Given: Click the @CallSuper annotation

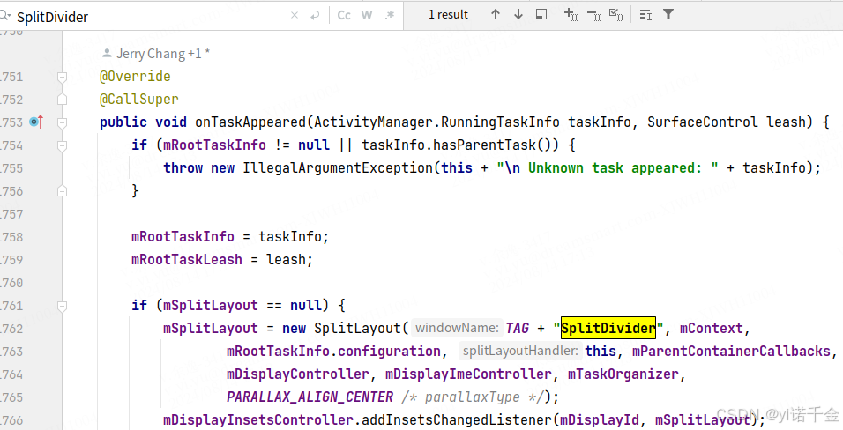Looking at the screenshot, I should pos(138,99).
